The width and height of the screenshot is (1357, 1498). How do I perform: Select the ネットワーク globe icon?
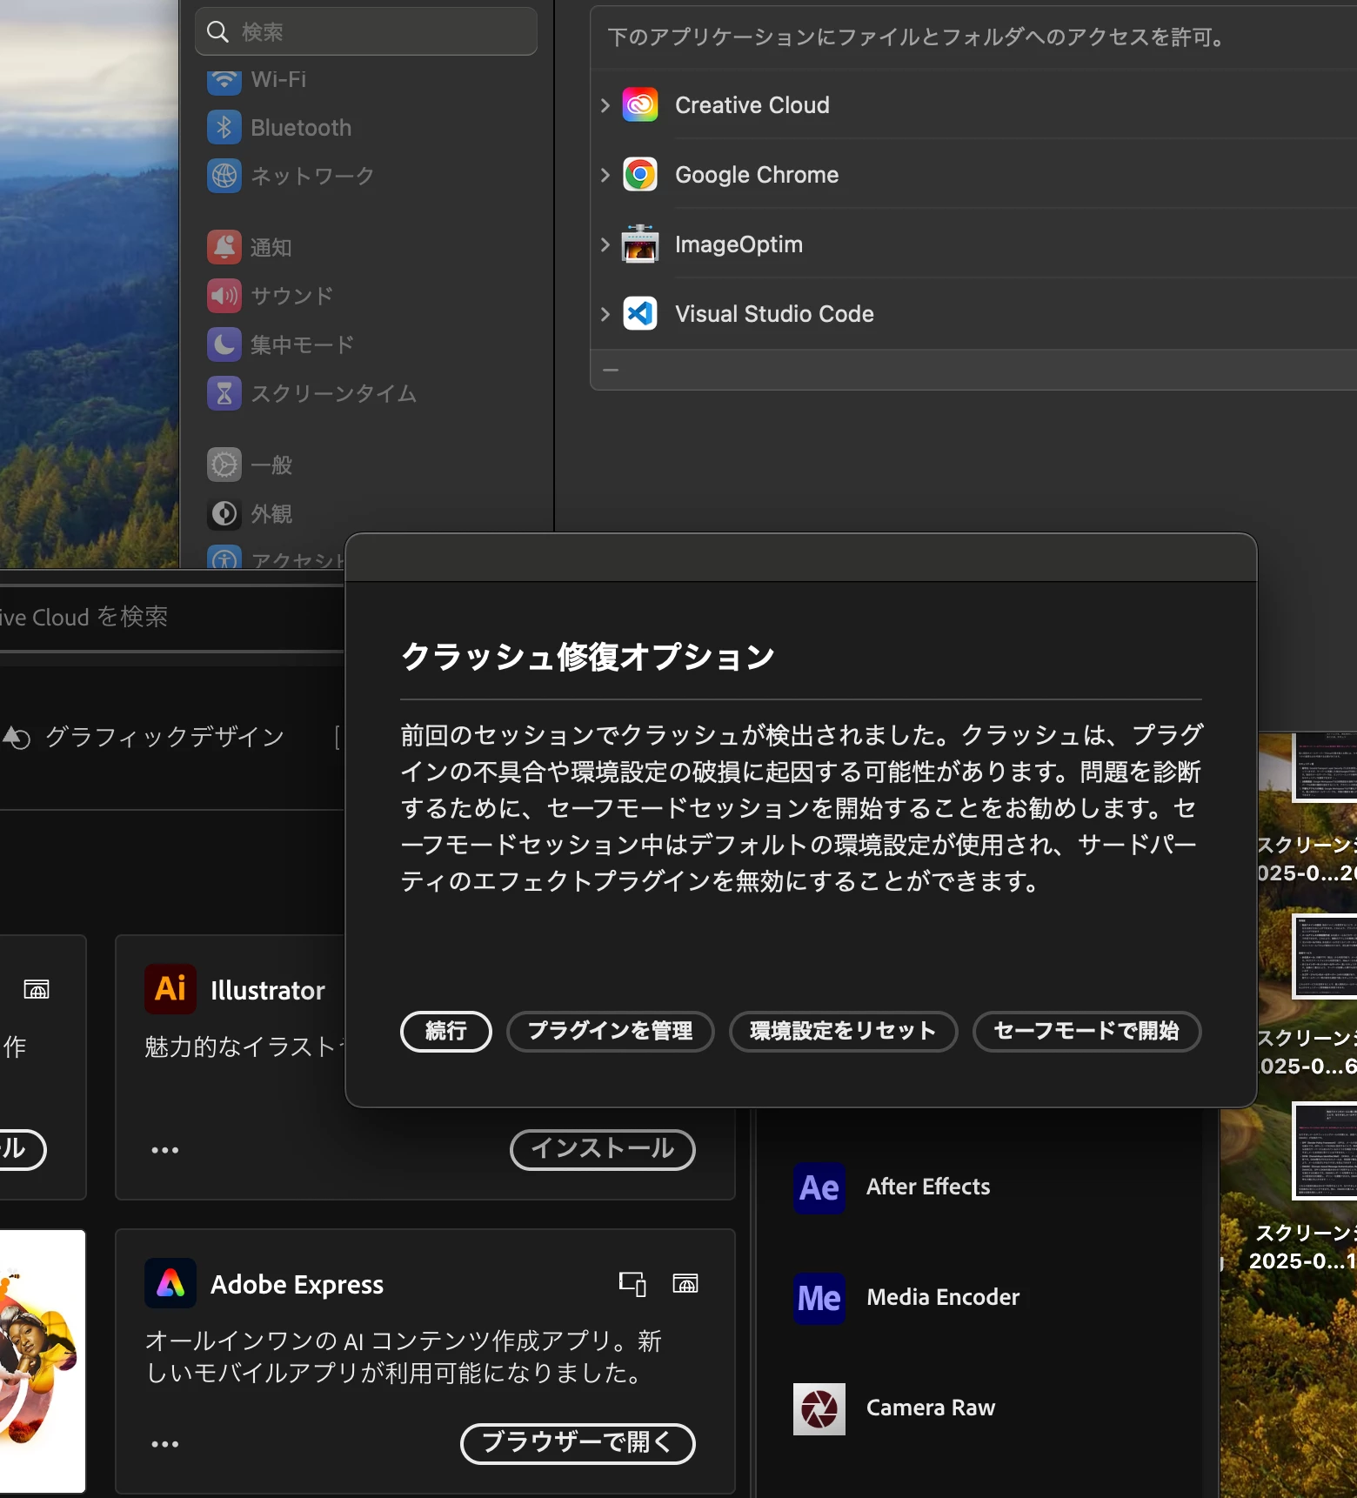(224, 176)
